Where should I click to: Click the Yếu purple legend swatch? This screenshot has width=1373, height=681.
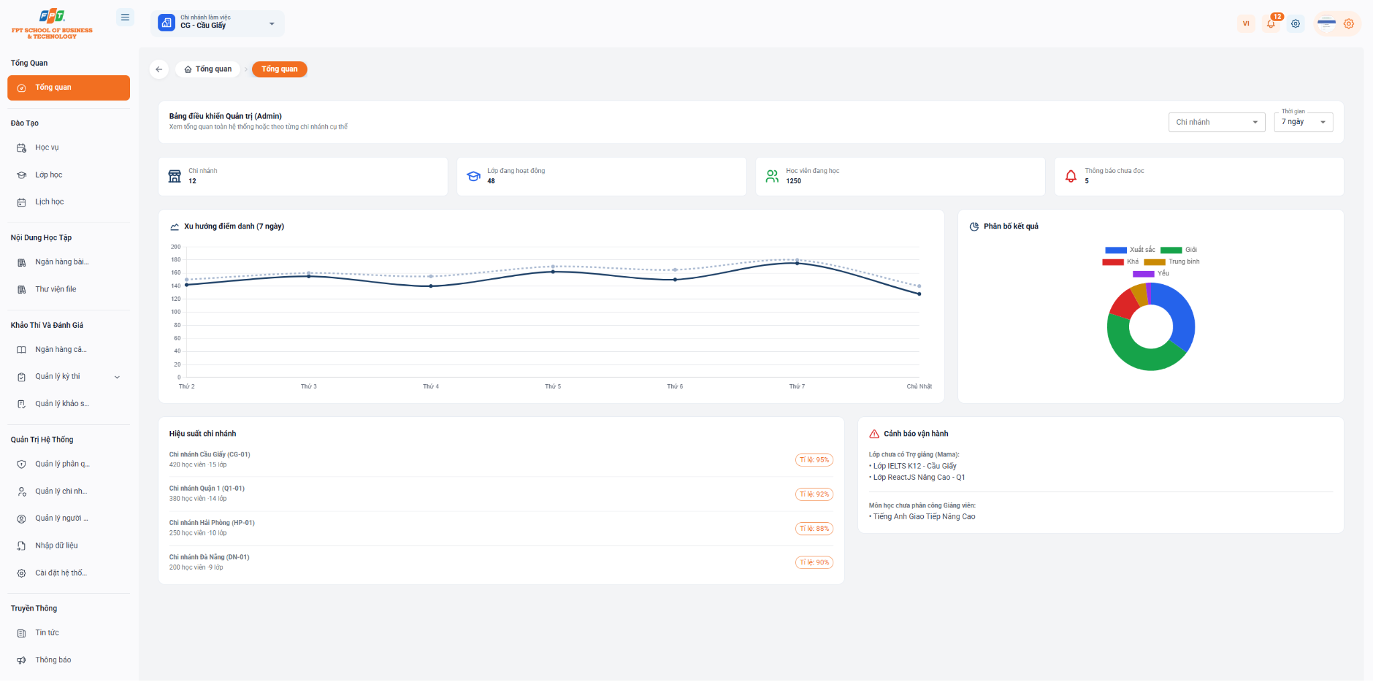1143,273
